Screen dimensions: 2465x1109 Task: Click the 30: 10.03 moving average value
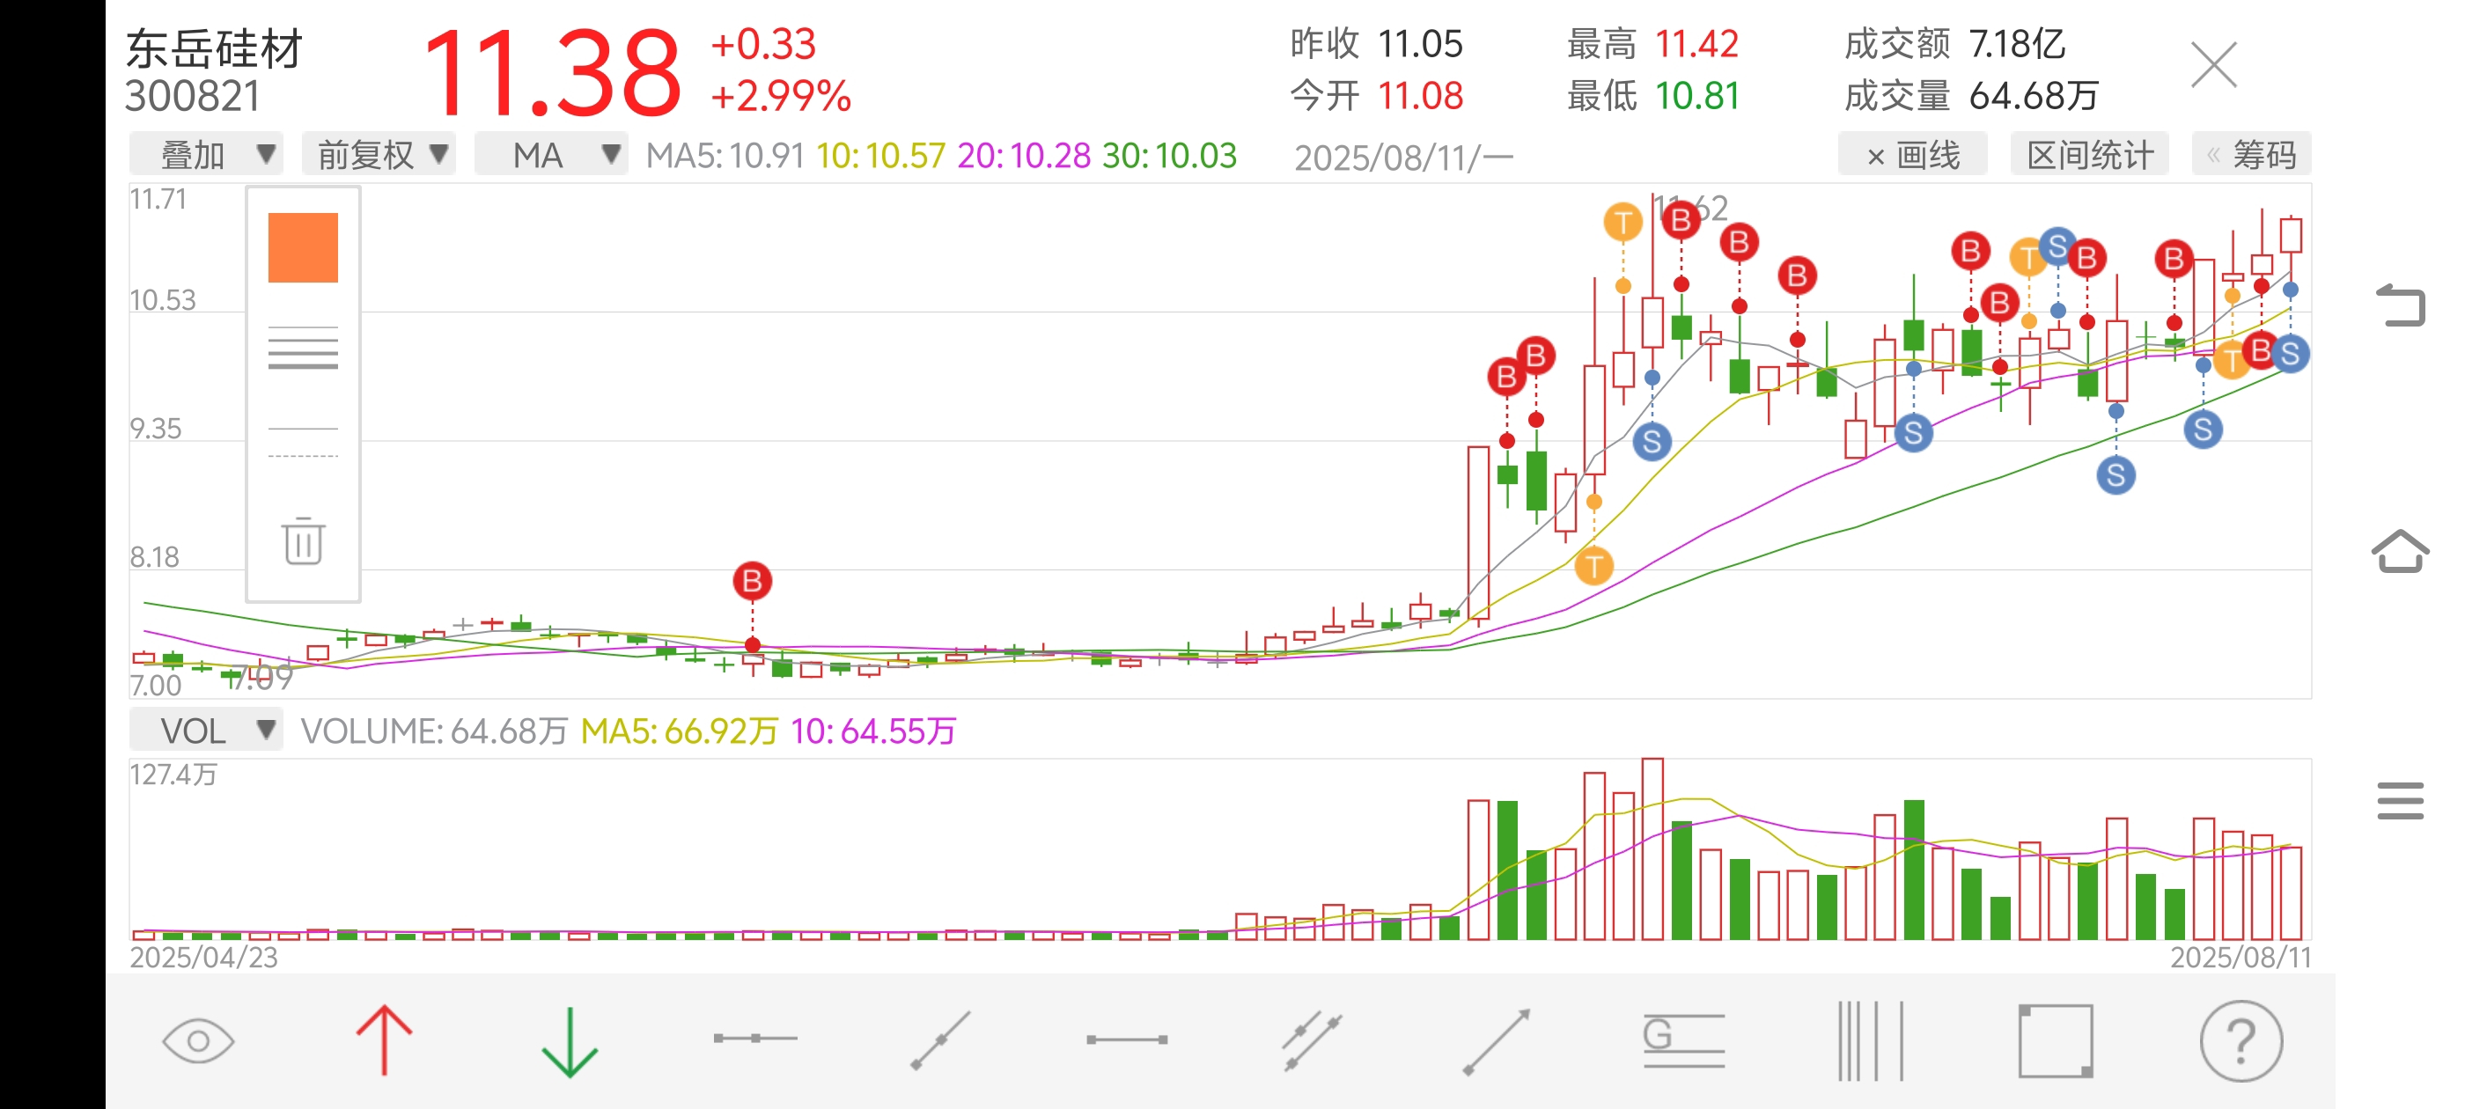(1169, 155)
